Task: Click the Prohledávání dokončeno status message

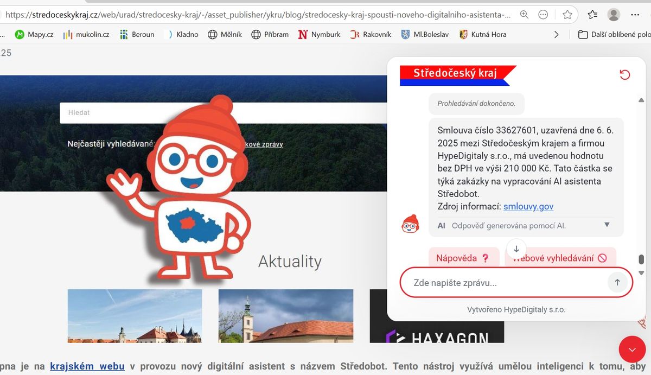Action: click(x=476, y=103)
